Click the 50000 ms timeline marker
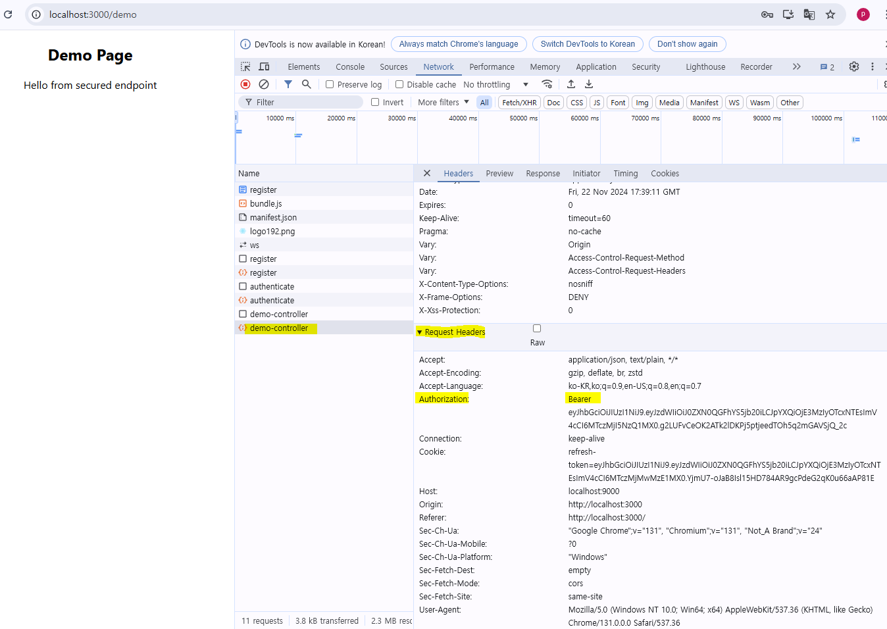887x629 pixels. click(523, 118)
